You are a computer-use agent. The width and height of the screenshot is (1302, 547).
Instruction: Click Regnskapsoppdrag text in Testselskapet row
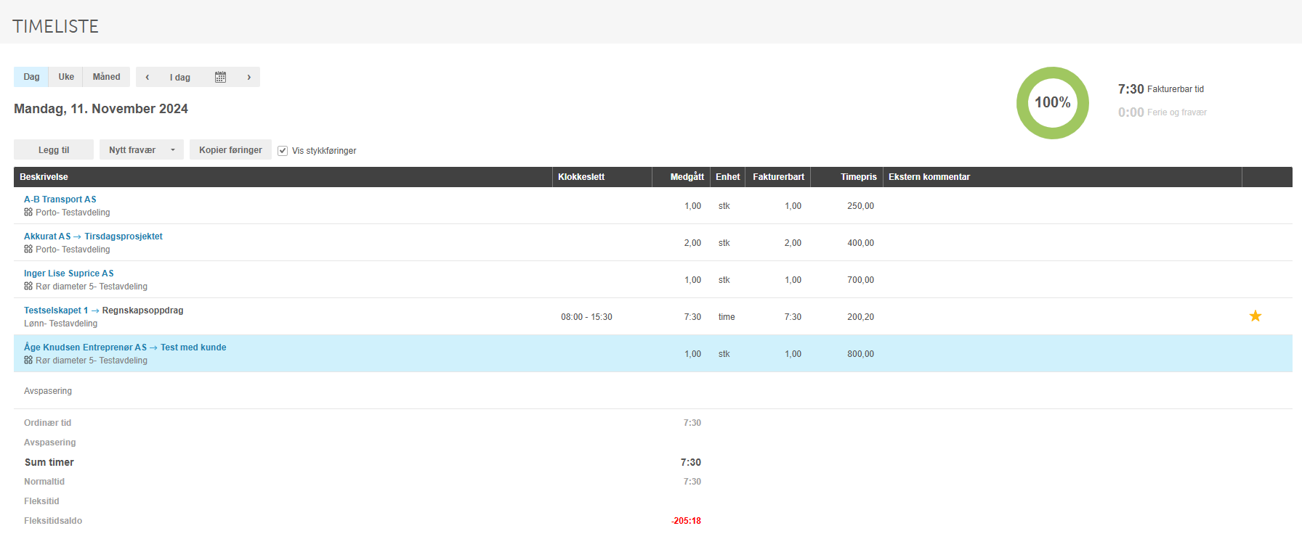point(142,310)
